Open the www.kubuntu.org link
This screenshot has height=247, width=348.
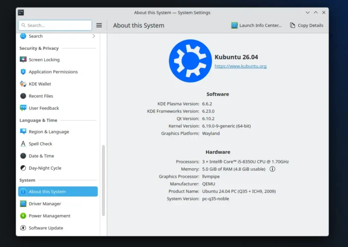240,66
